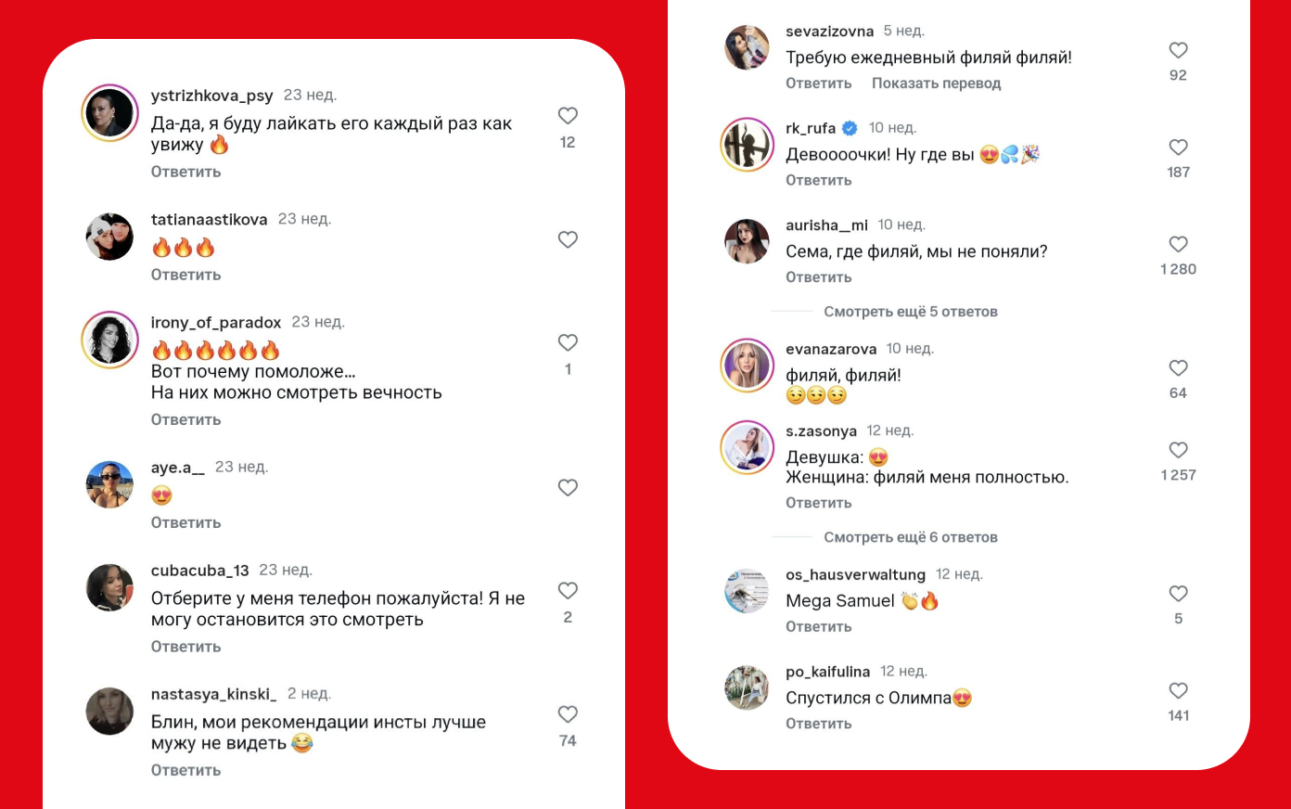Toggle like on aye.a__'s emoji comment
This screenshot has height=809, width=1291.
tap(568, 487)
